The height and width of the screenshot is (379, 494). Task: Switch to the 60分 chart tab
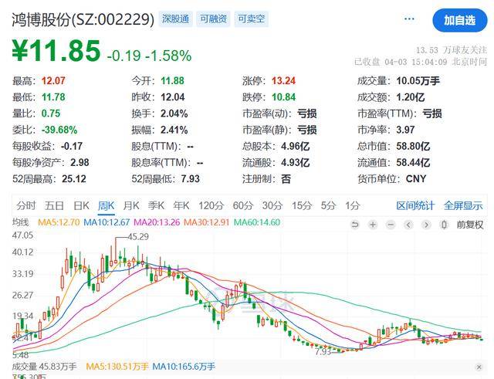tap(243, 206)
